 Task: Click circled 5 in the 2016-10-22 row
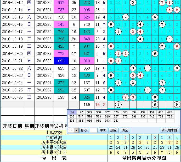coord(148,68)
